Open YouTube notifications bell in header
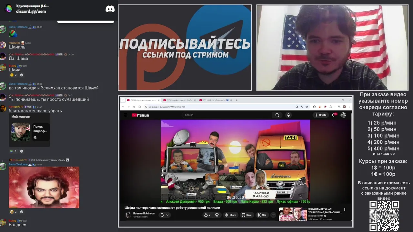Image resolution: width=413 pixels, height=232 pixels. pos(334,115)
